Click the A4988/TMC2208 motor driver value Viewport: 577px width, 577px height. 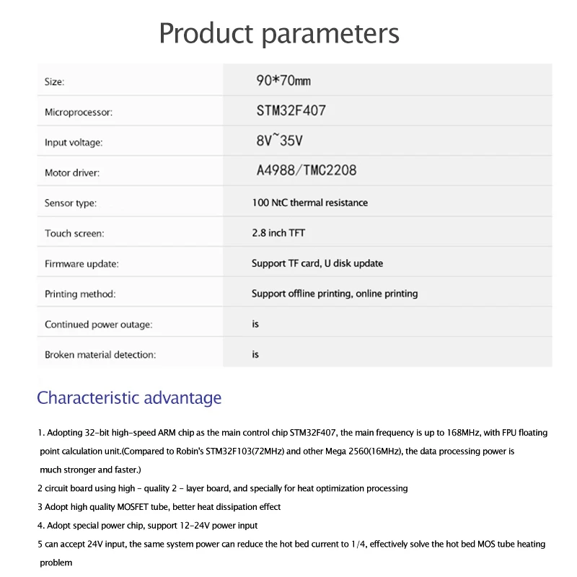[306, 170]
